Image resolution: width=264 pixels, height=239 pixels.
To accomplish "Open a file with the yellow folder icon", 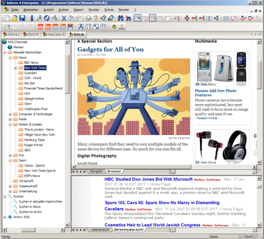I will pos(15,18).
